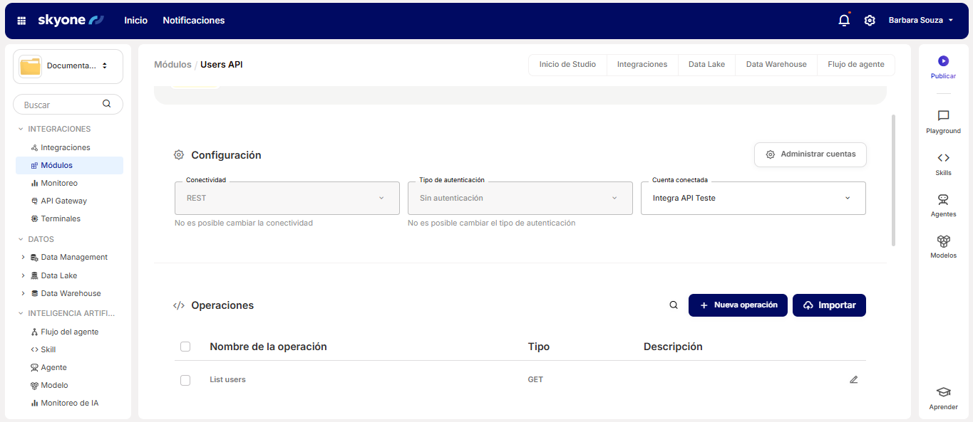Viewport: 973px width, 422px height.
Task: Click the notifications bell icon
Action: click(844, 21)
